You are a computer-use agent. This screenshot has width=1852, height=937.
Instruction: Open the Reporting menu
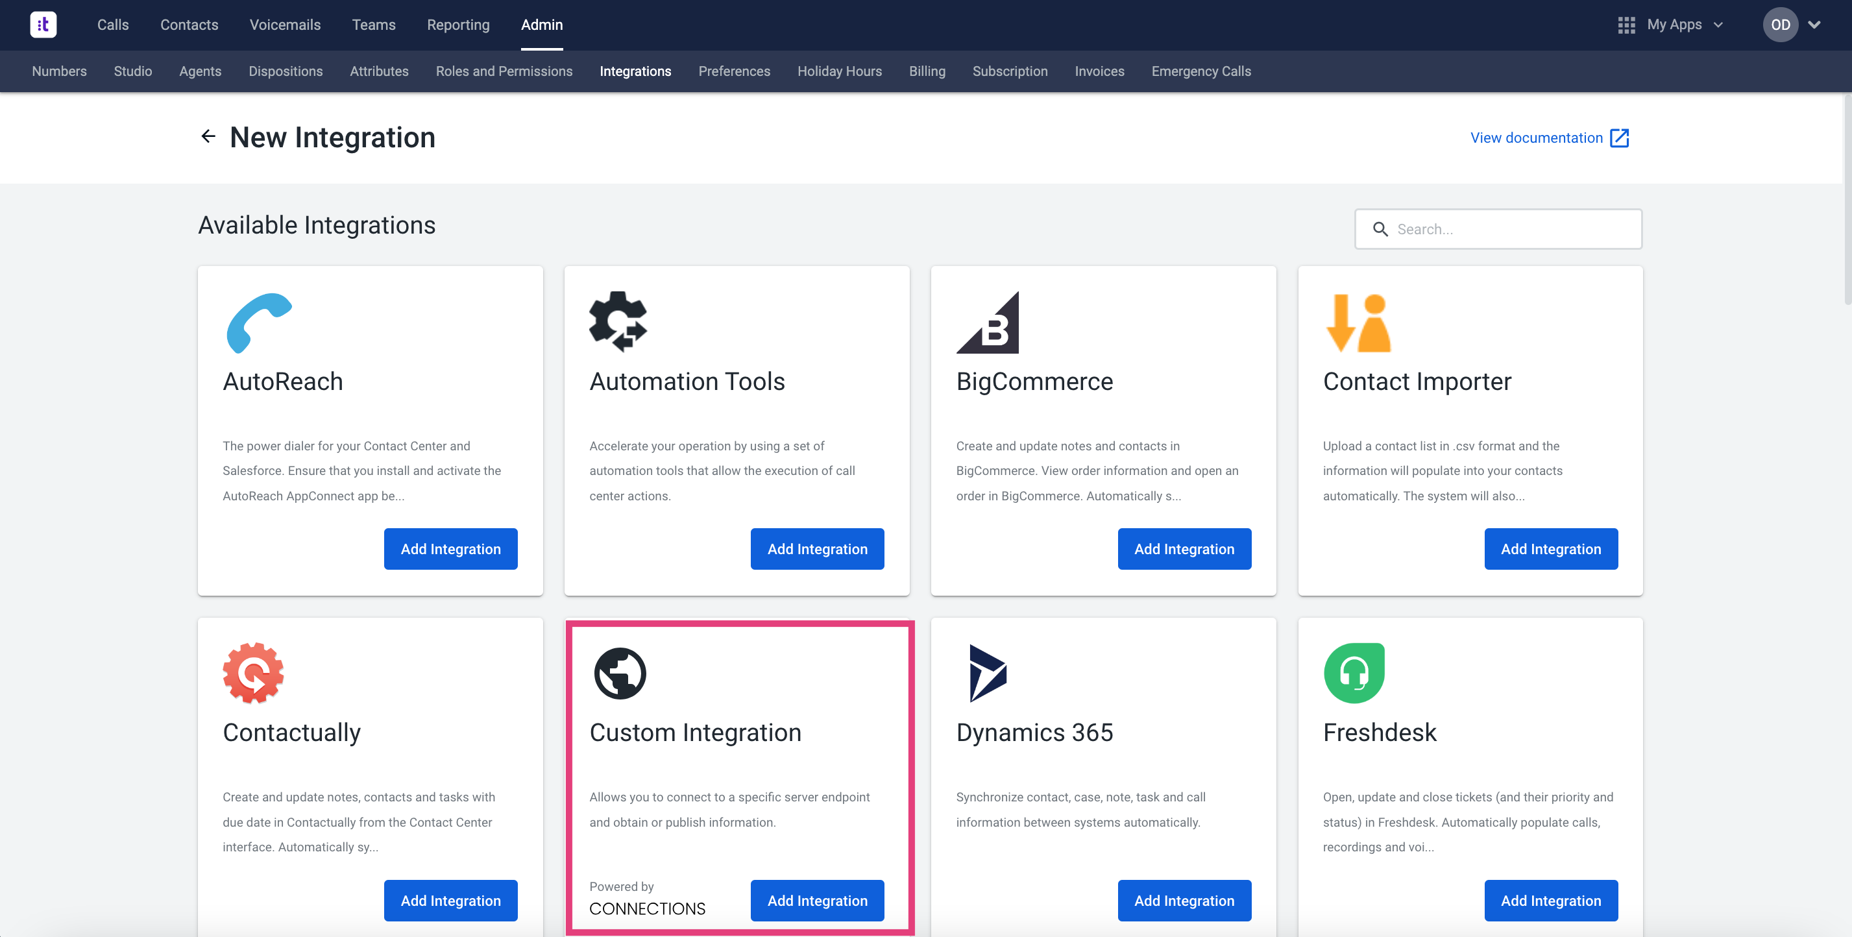point(458,25)
